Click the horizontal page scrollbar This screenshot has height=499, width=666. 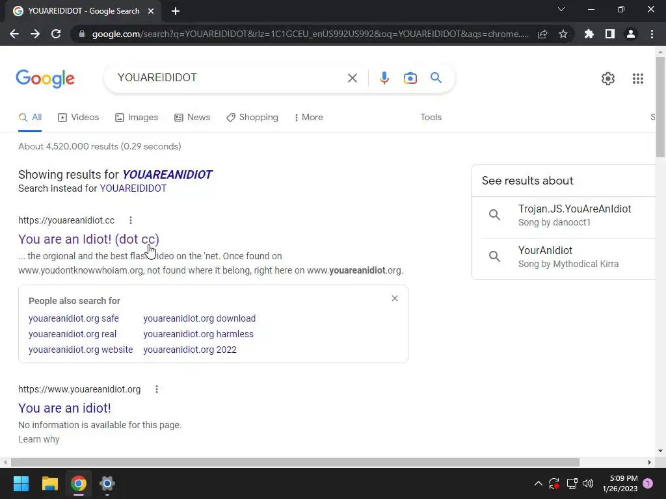(295, 462)
